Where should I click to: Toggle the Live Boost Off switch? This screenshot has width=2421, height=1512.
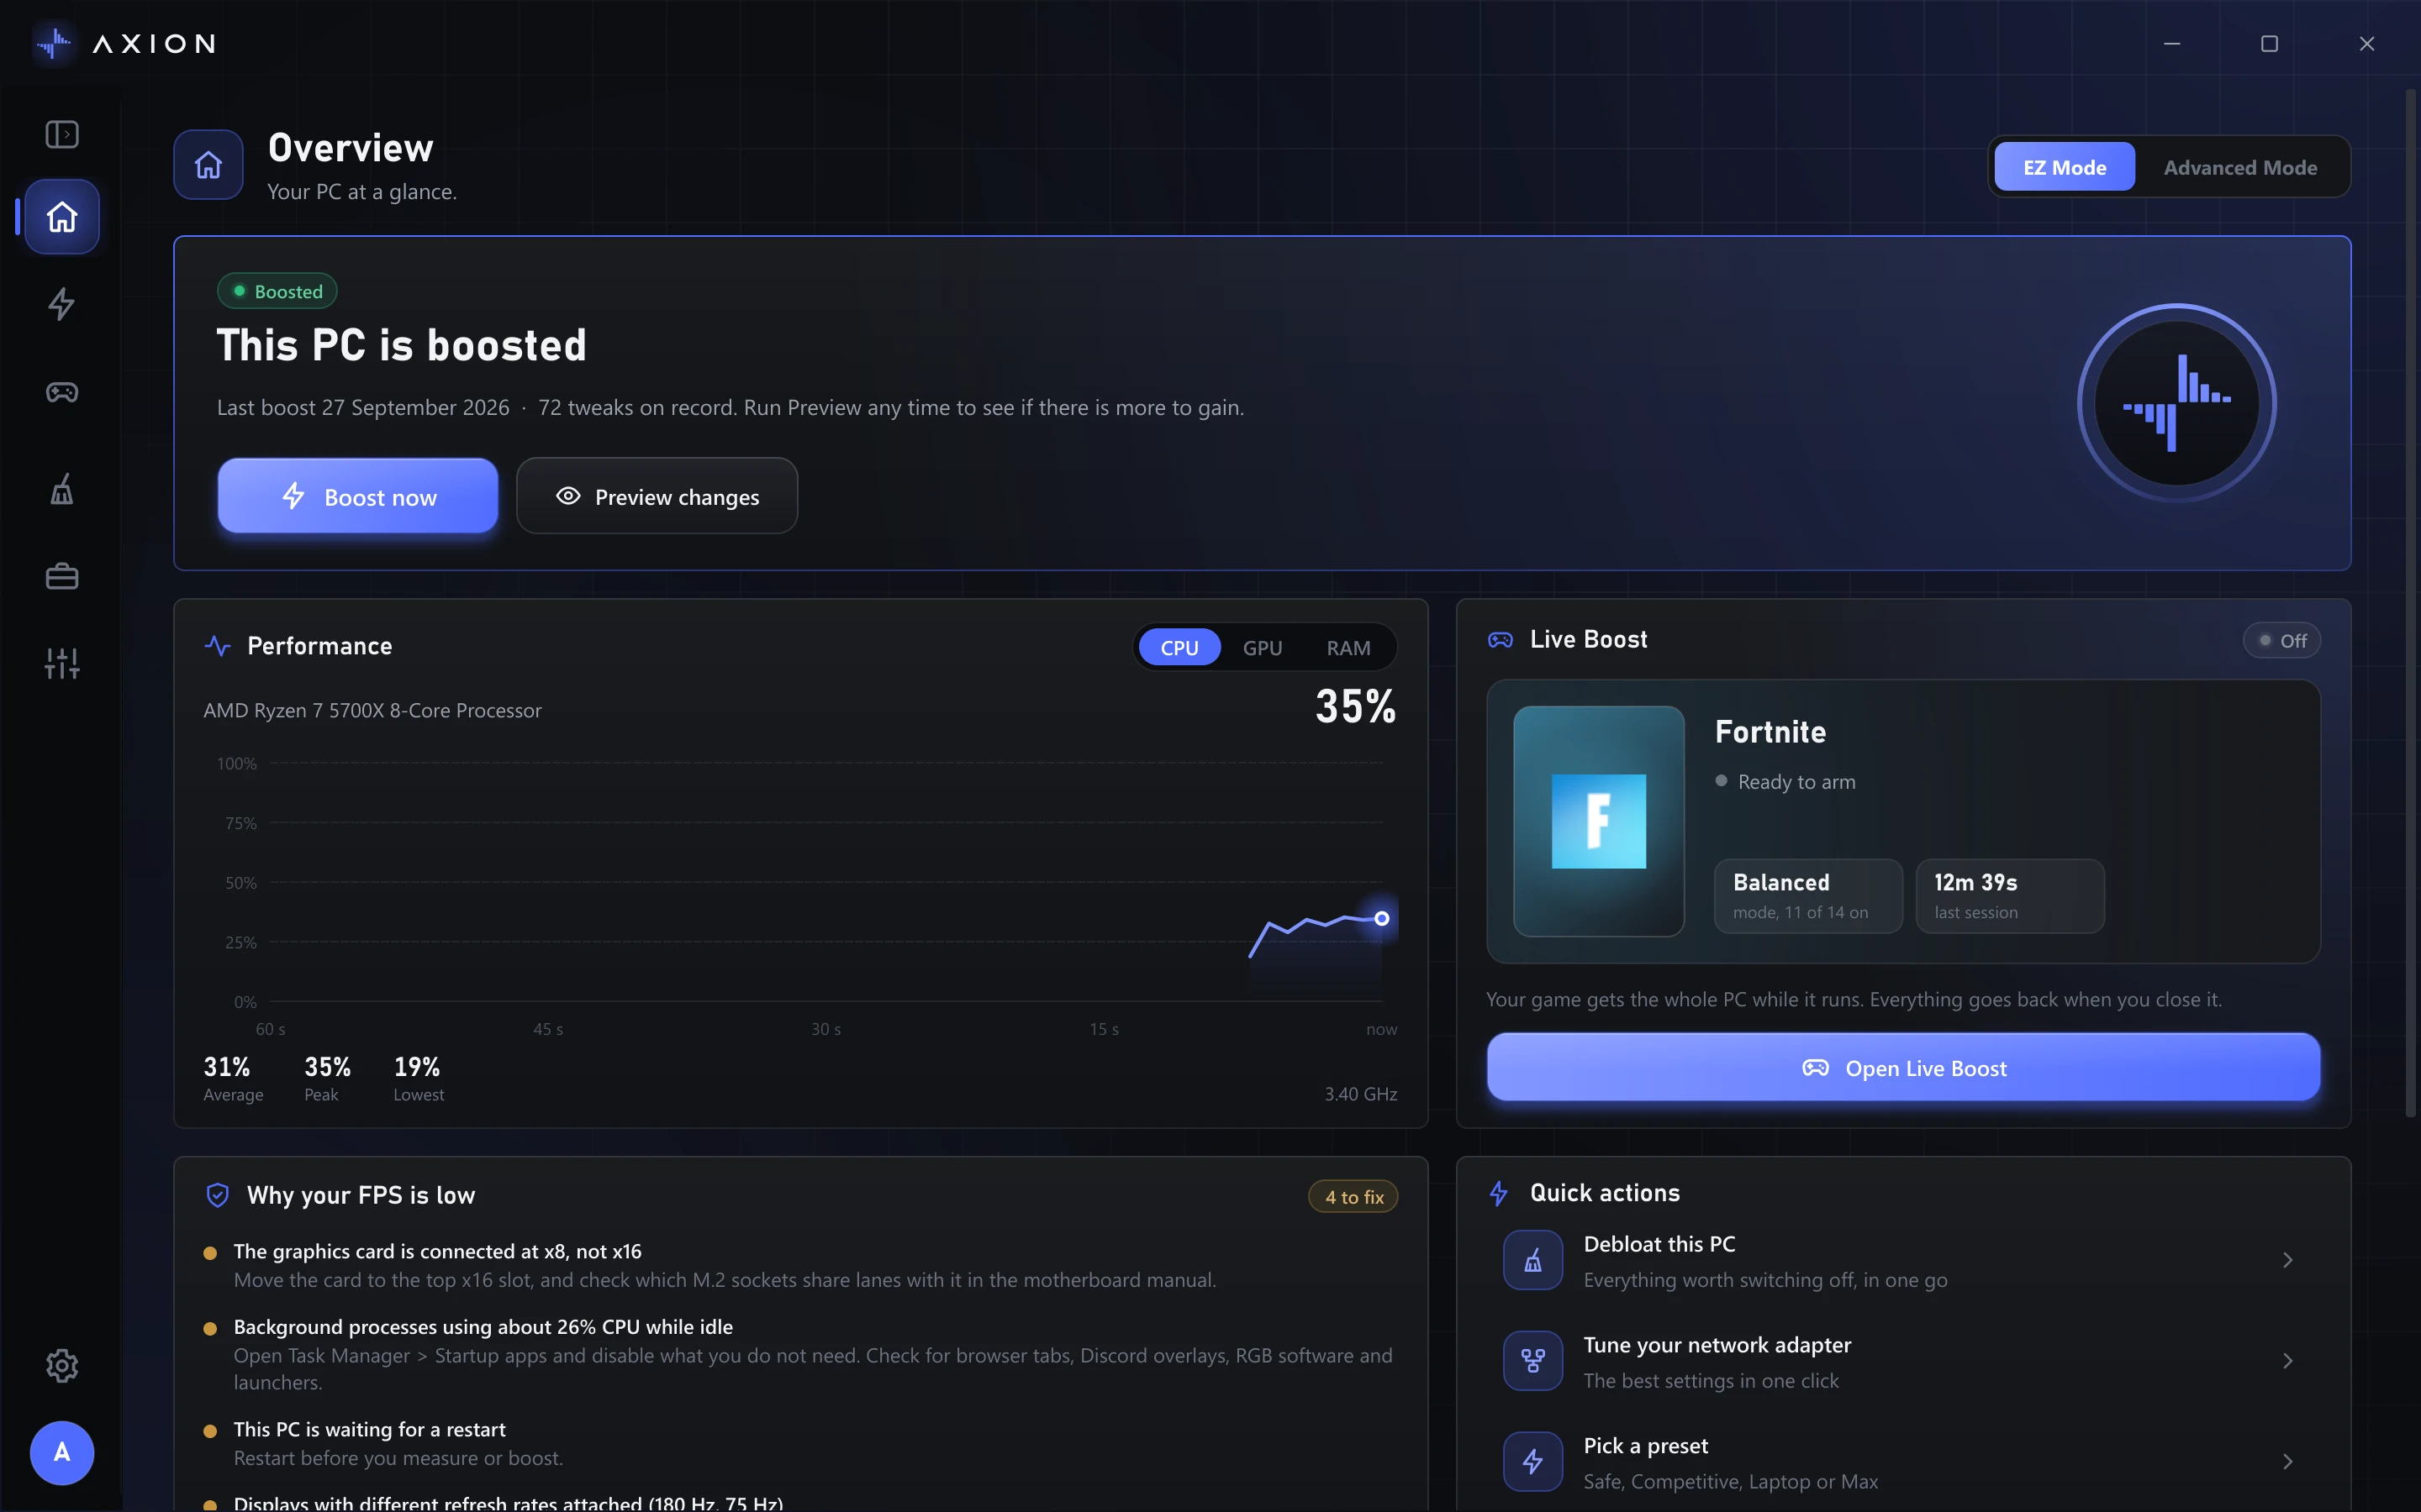click(2281, 641)
